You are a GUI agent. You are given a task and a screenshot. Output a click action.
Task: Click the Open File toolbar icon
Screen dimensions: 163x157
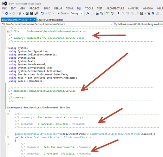coord(27,13)
